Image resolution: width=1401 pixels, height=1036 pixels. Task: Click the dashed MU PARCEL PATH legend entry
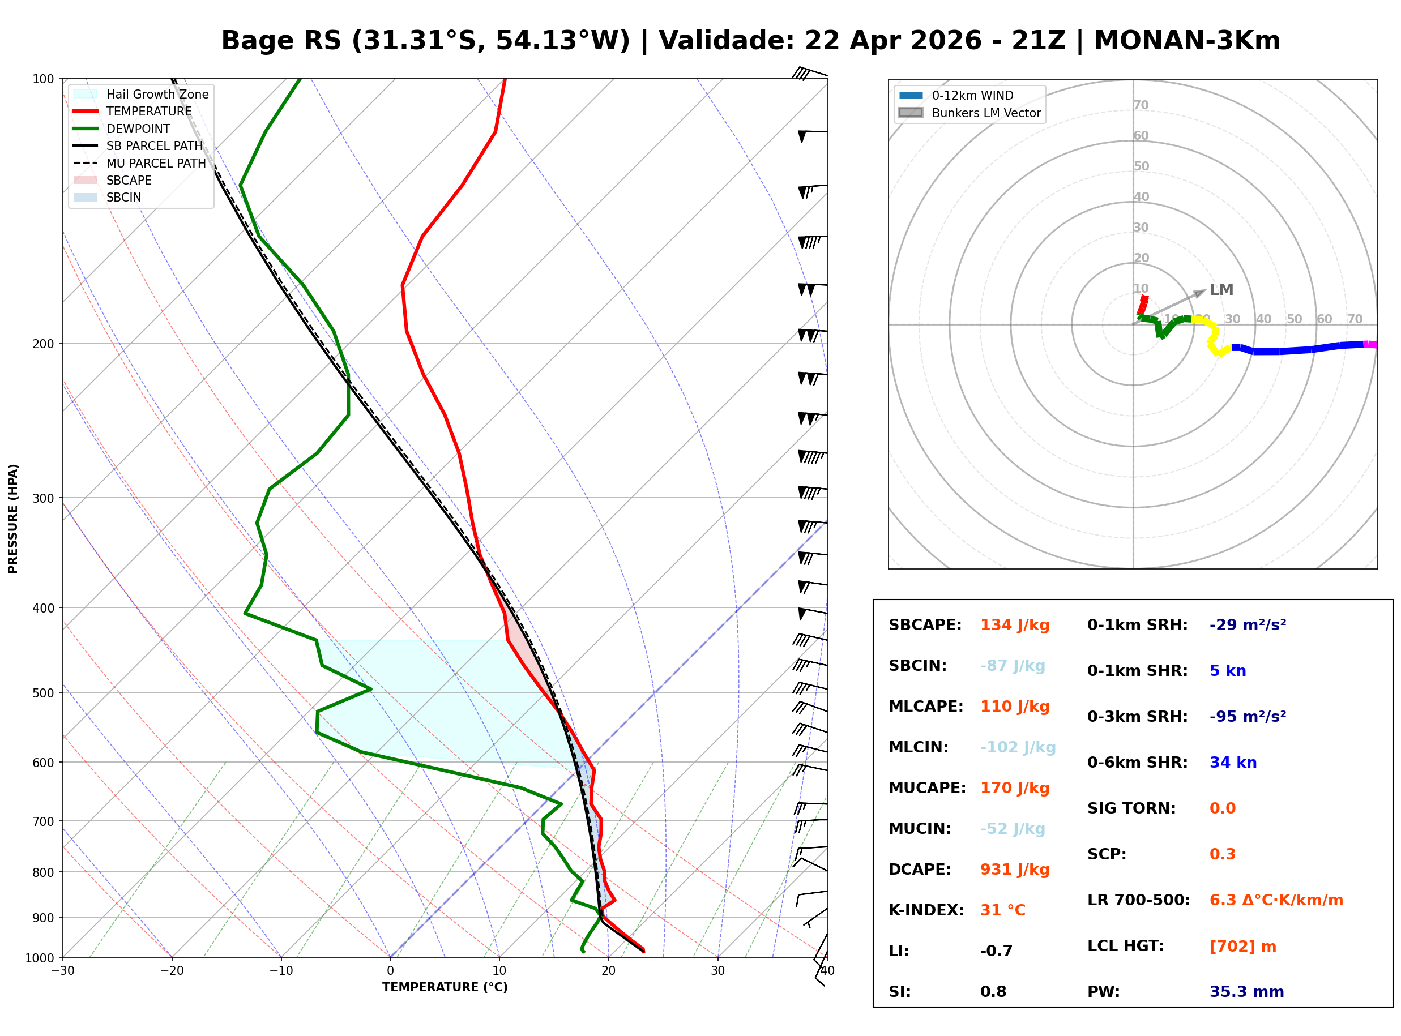click(86, 163)
